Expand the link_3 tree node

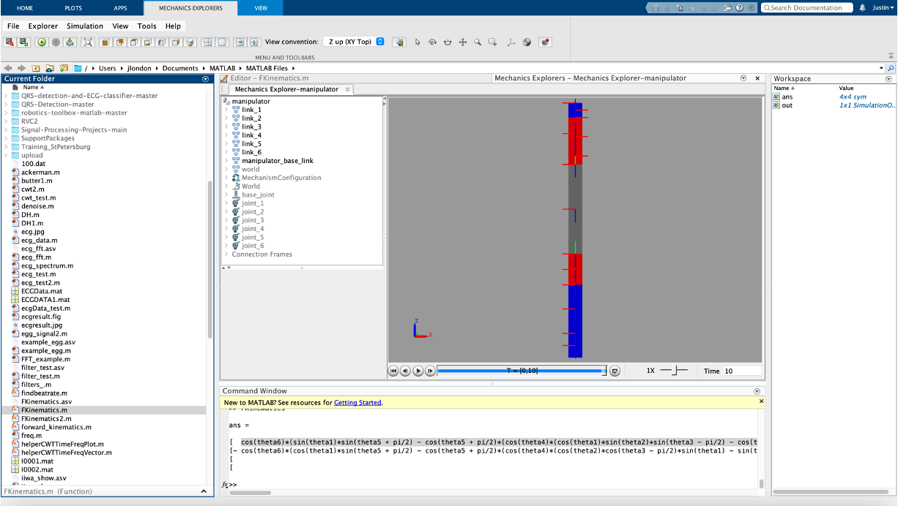(x=226, y=127)
